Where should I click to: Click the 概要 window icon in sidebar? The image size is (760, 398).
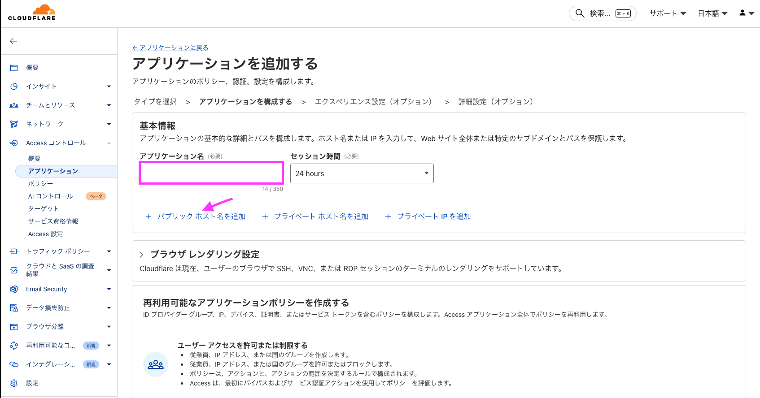point(14,68)
